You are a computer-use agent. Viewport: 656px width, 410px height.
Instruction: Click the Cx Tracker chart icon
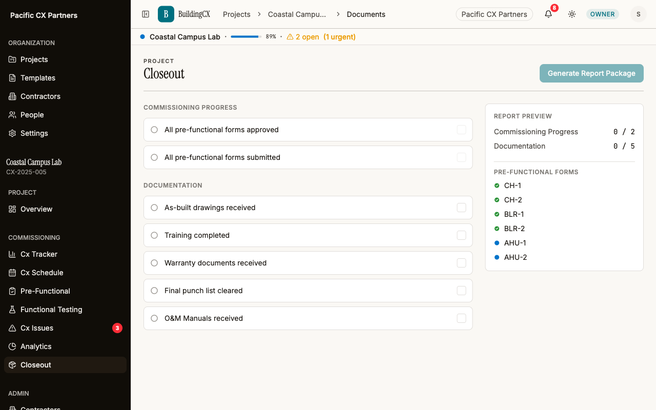coord(12,254)
